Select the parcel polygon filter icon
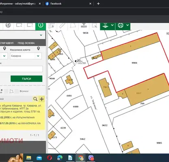The width and height of the screenshot is (169, 162). point(12,92)
